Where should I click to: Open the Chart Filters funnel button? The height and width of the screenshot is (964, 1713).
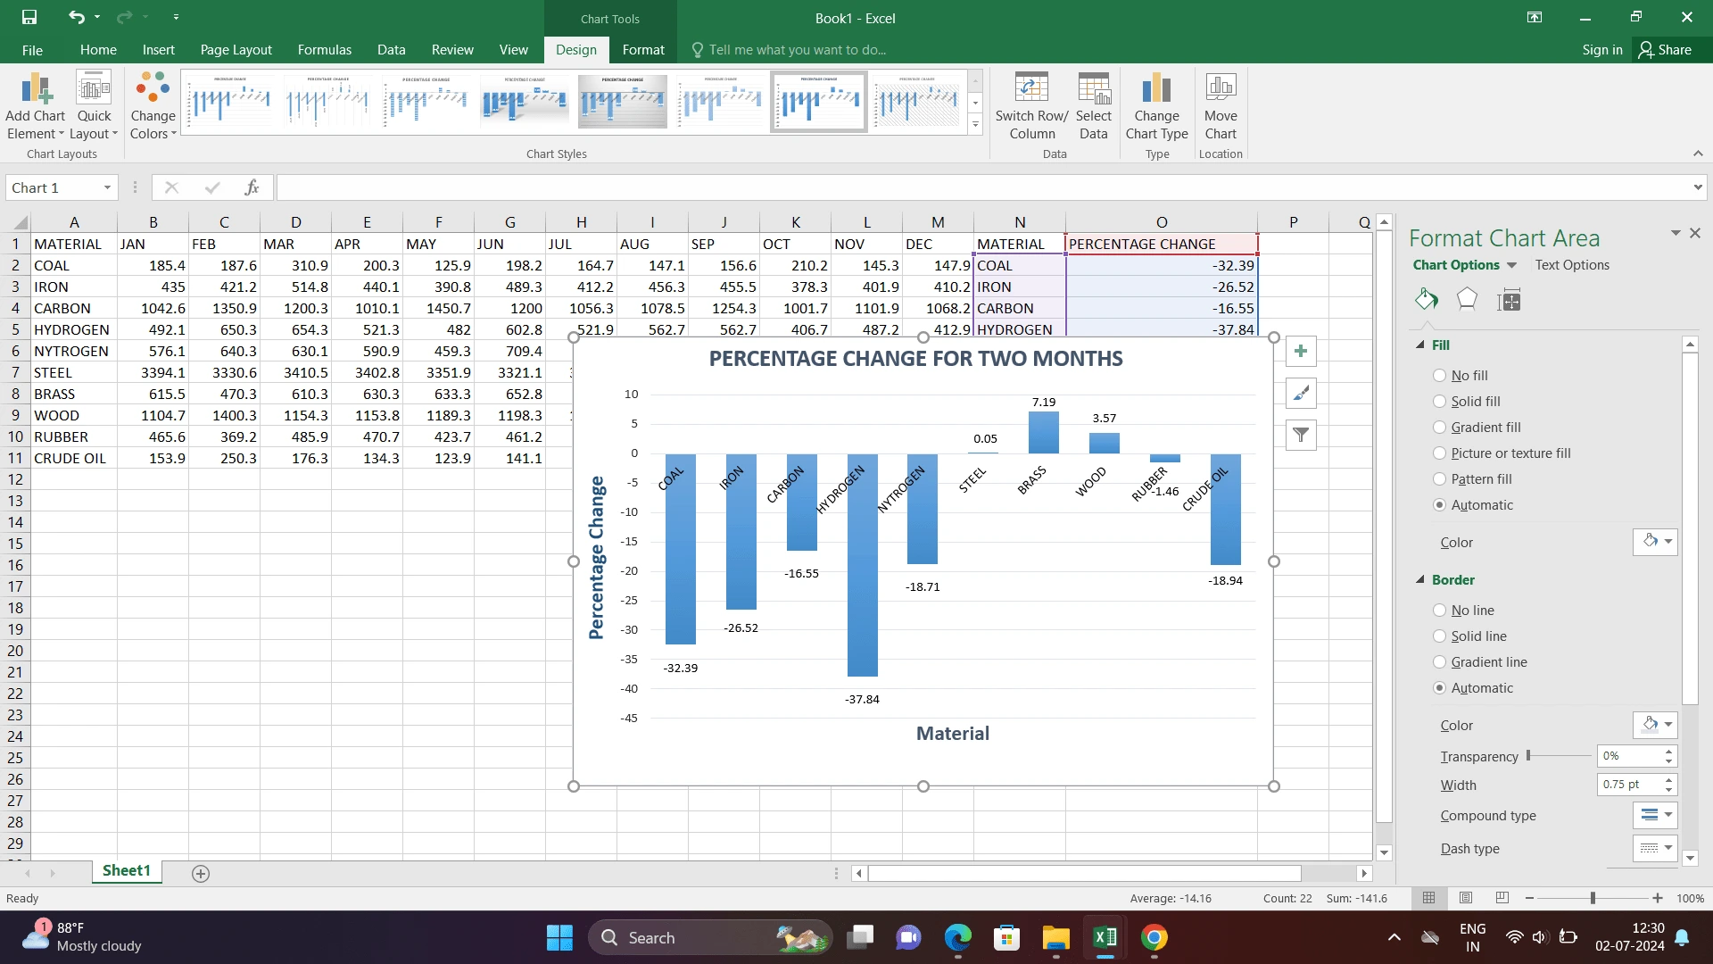click(x=1301, y=436)
